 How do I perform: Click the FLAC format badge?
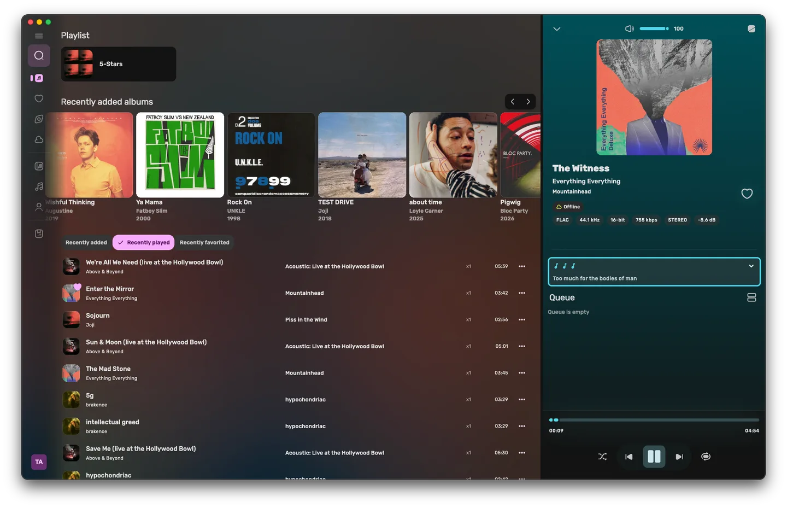pos(562,220)
